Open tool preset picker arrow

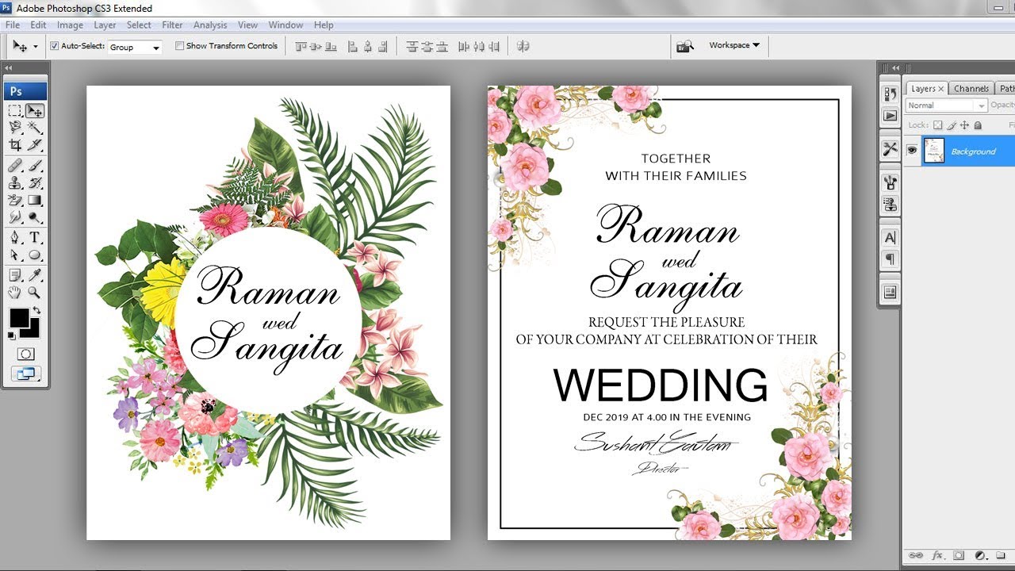point(35,47)
